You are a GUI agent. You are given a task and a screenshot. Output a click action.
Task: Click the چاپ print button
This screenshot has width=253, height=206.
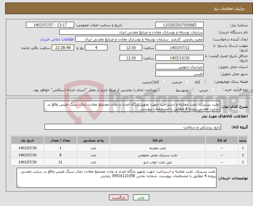tap(141, 197)
